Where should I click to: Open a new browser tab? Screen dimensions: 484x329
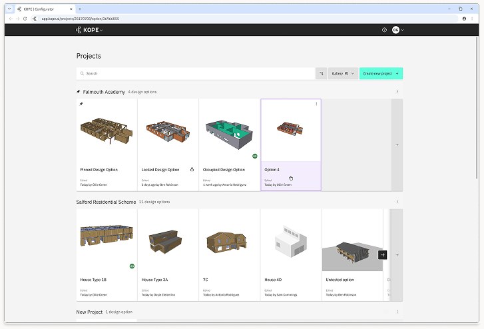(80, 9)
